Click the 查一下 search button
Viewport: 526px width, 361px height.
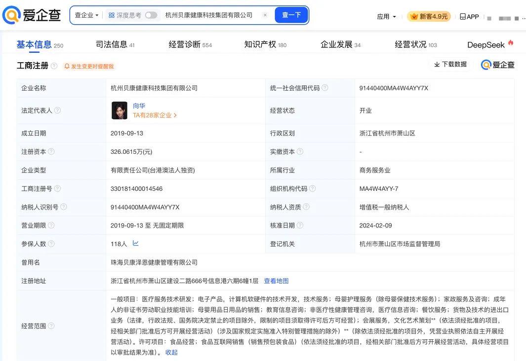[x=291, y=15]
